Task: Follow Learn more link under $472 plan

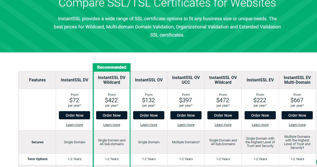Action: coord(223,125)
